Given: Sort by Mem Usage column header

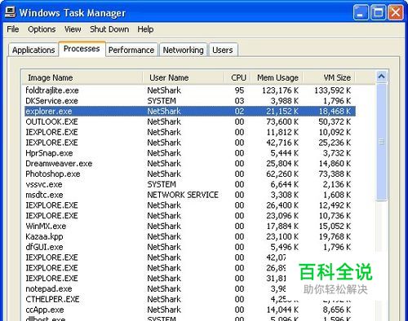Looking at the screenshot, I should (277, 77).
